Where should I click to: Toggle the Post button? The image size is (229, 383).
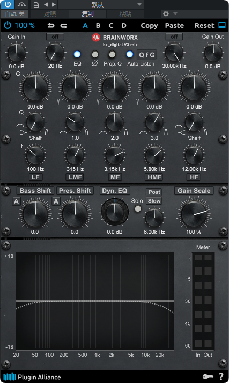click(154, 192)
